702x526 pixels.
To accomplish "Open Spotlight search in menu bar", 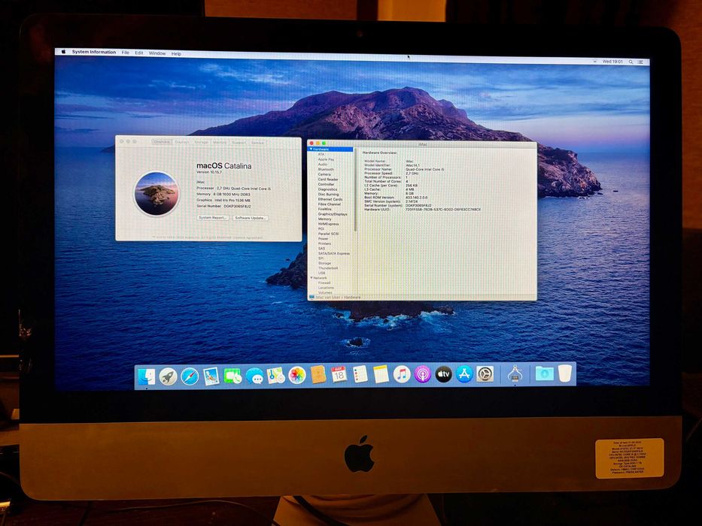I will [x=631, y=62].
